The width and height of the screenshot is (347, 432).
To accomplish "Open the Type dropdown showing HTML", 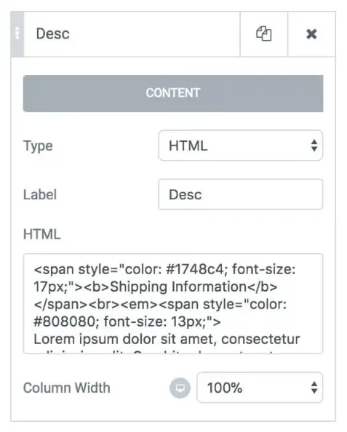I will [x=241, y=145].
